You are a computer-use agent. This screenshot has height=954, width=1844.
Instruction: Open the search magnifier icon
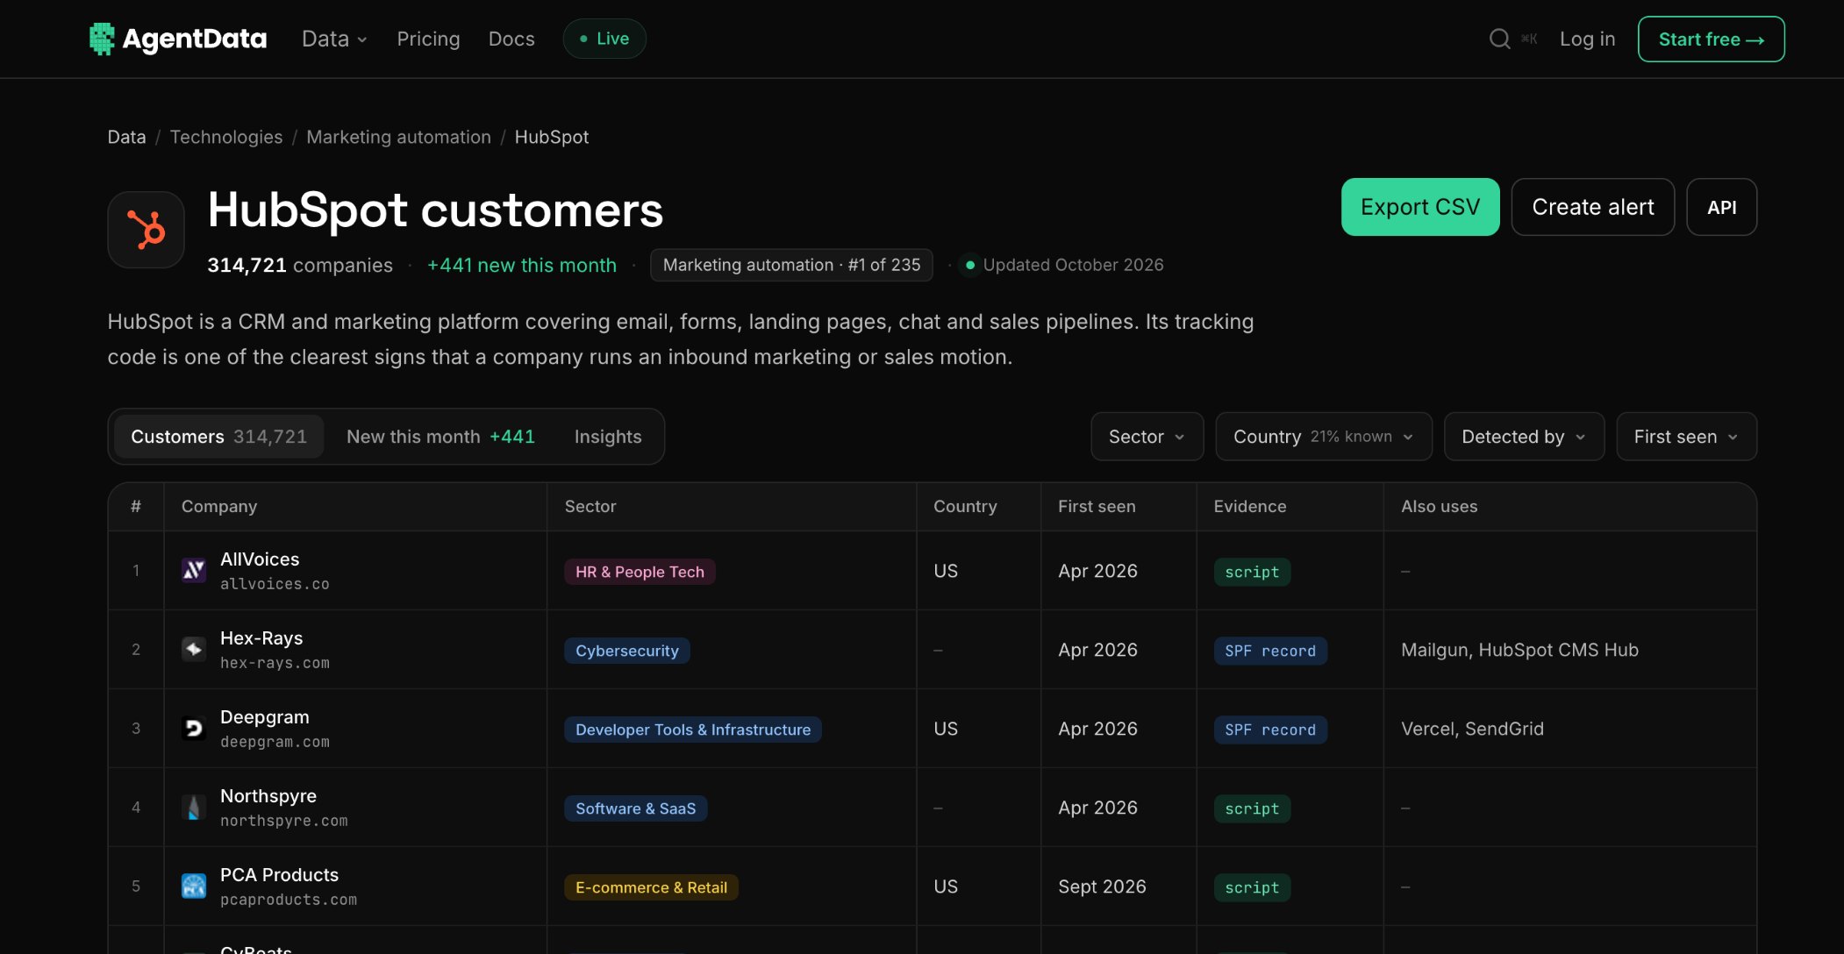[1499, 39]
